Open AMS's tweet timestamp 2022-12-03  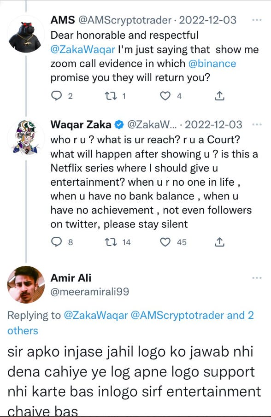click(206, 20)
